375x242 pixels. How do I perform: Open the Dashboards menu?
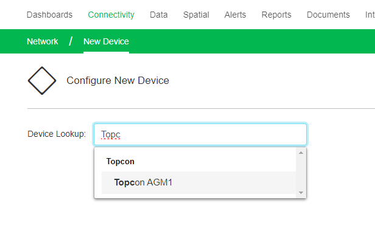tap(49, 15)
